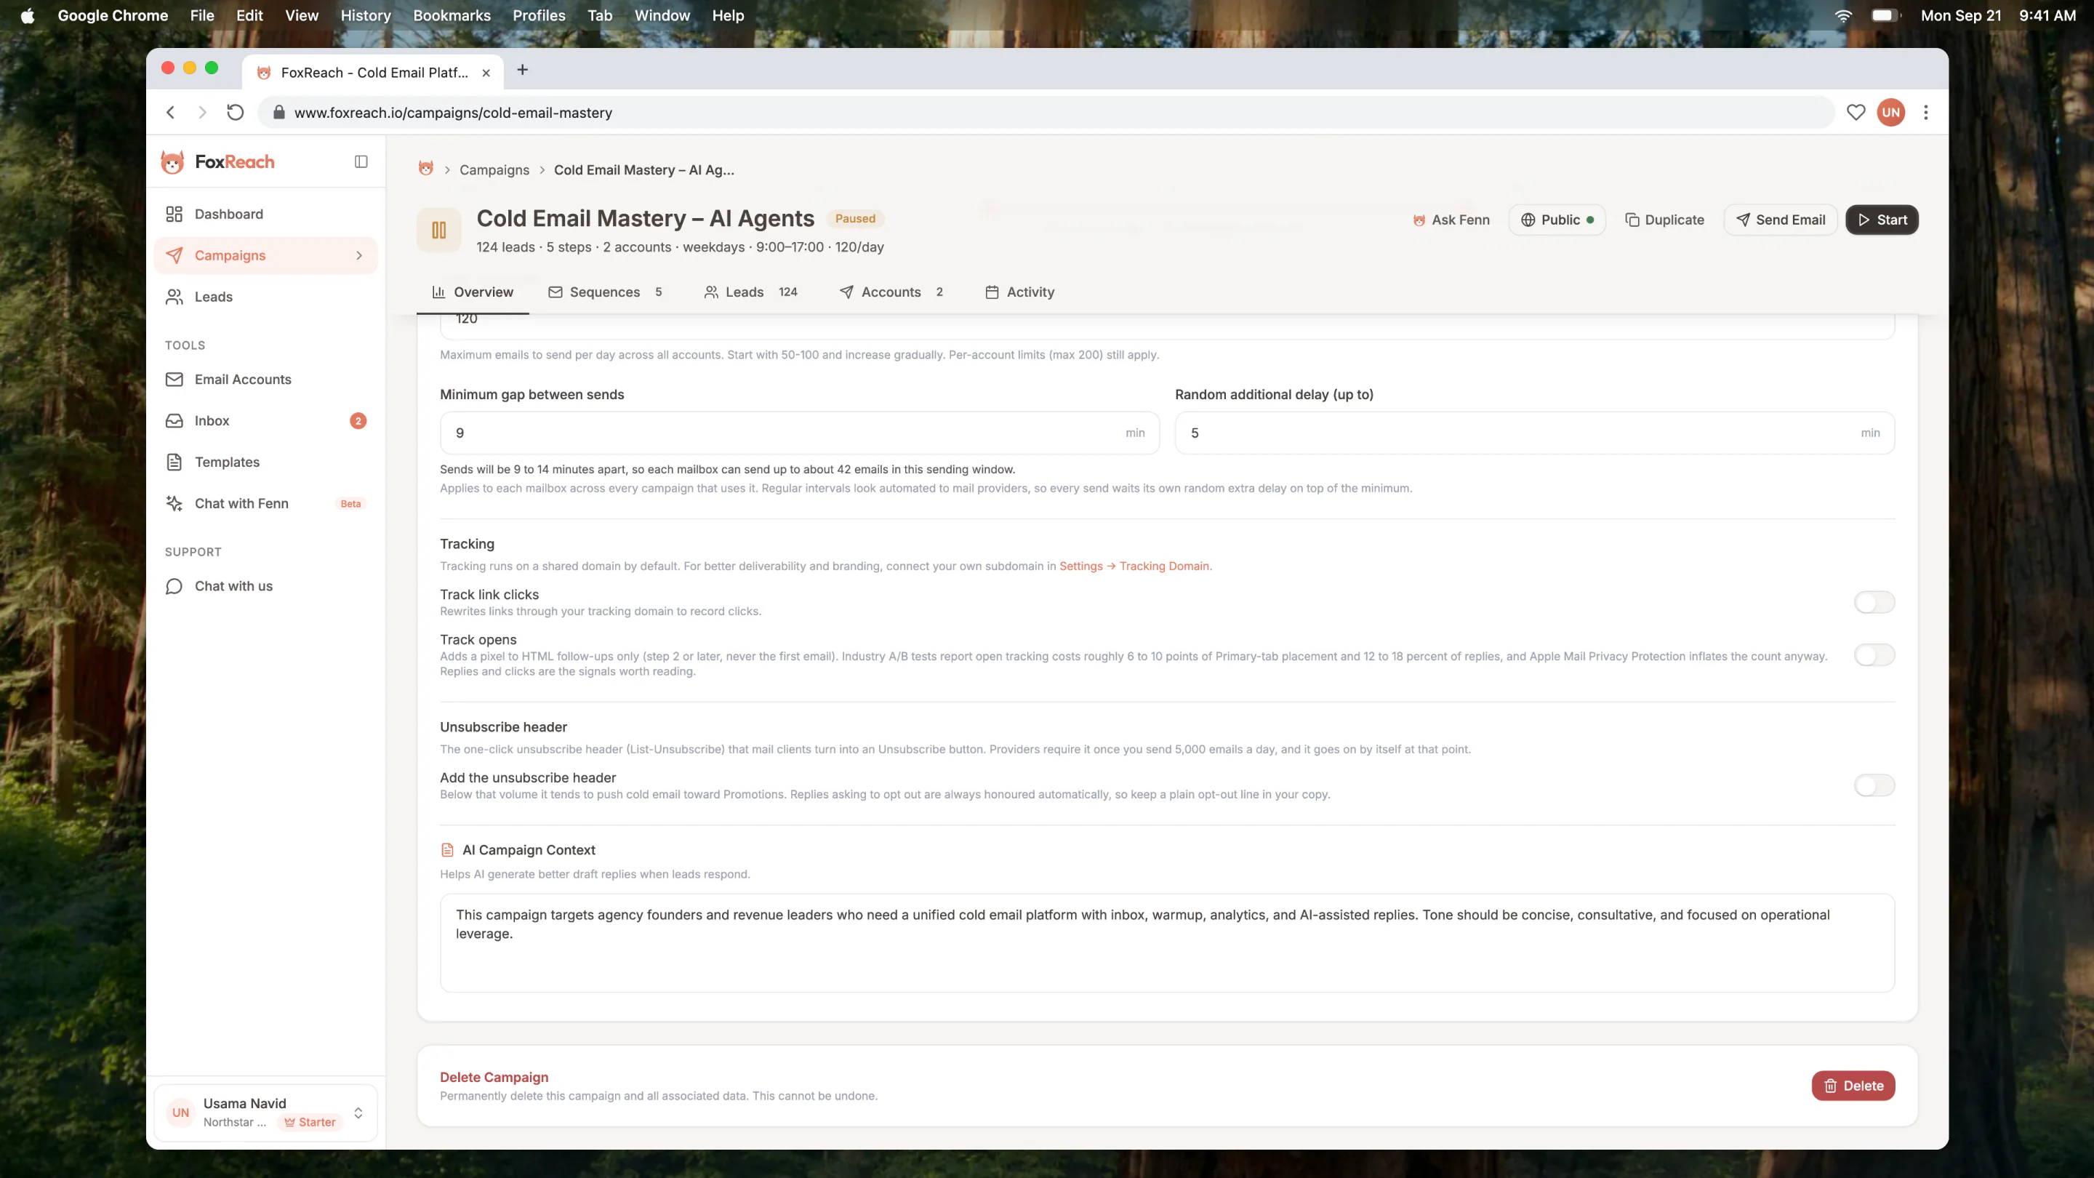Open the Leads 124 tab
The image size is (2094, 1178).
(750, 292)
